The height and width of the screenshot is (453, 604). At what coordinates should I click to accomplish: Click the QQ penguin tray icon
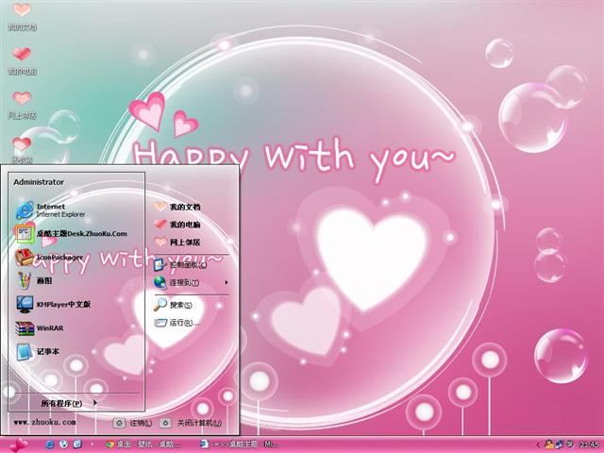click(x=548, y=445)
